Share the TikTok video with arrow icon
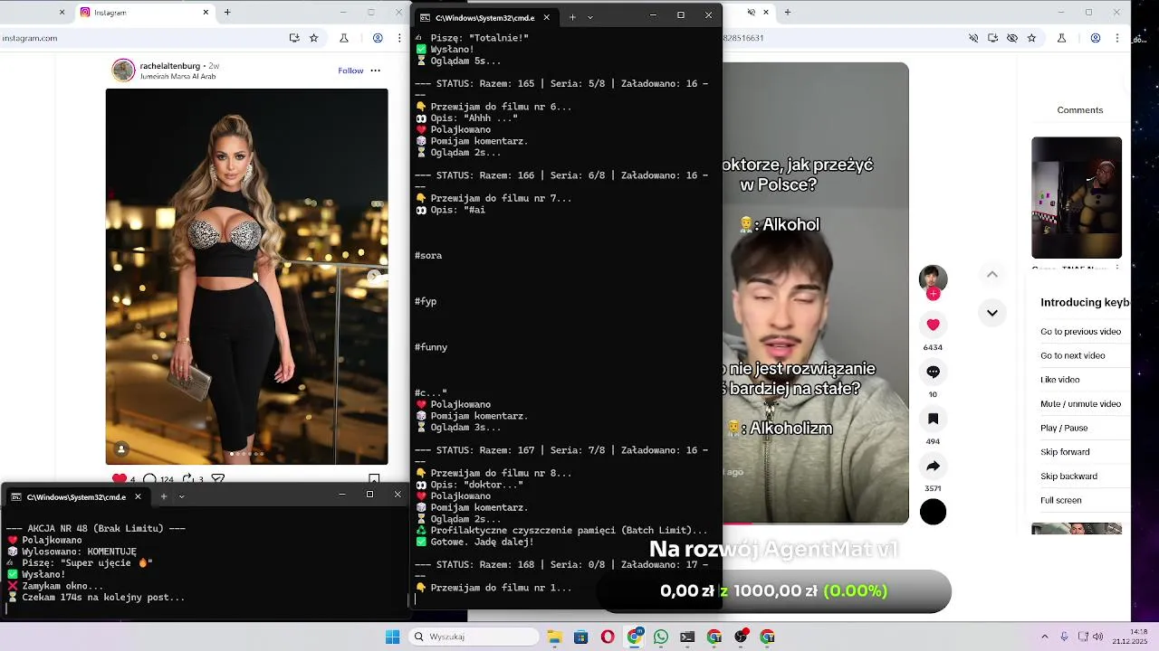The height and width of the screenshot is (651, 1159). click(933, 466)
